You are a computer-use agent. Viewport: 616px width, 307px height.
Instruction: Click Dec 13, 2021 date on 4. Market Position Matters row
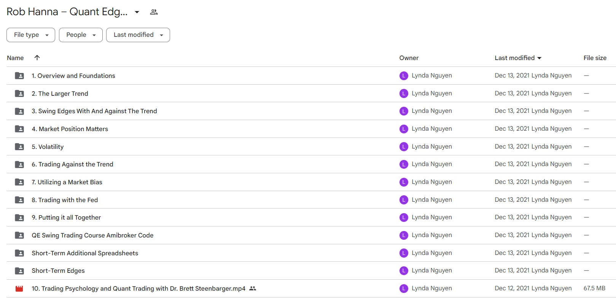(x=512, y=128)
